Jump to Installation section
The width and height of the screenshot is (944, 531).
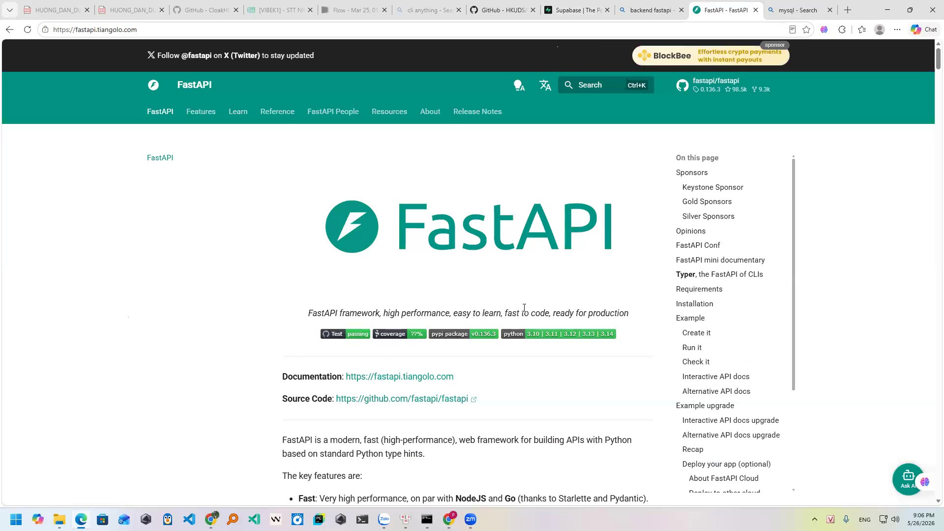click(x=694, y=304)
